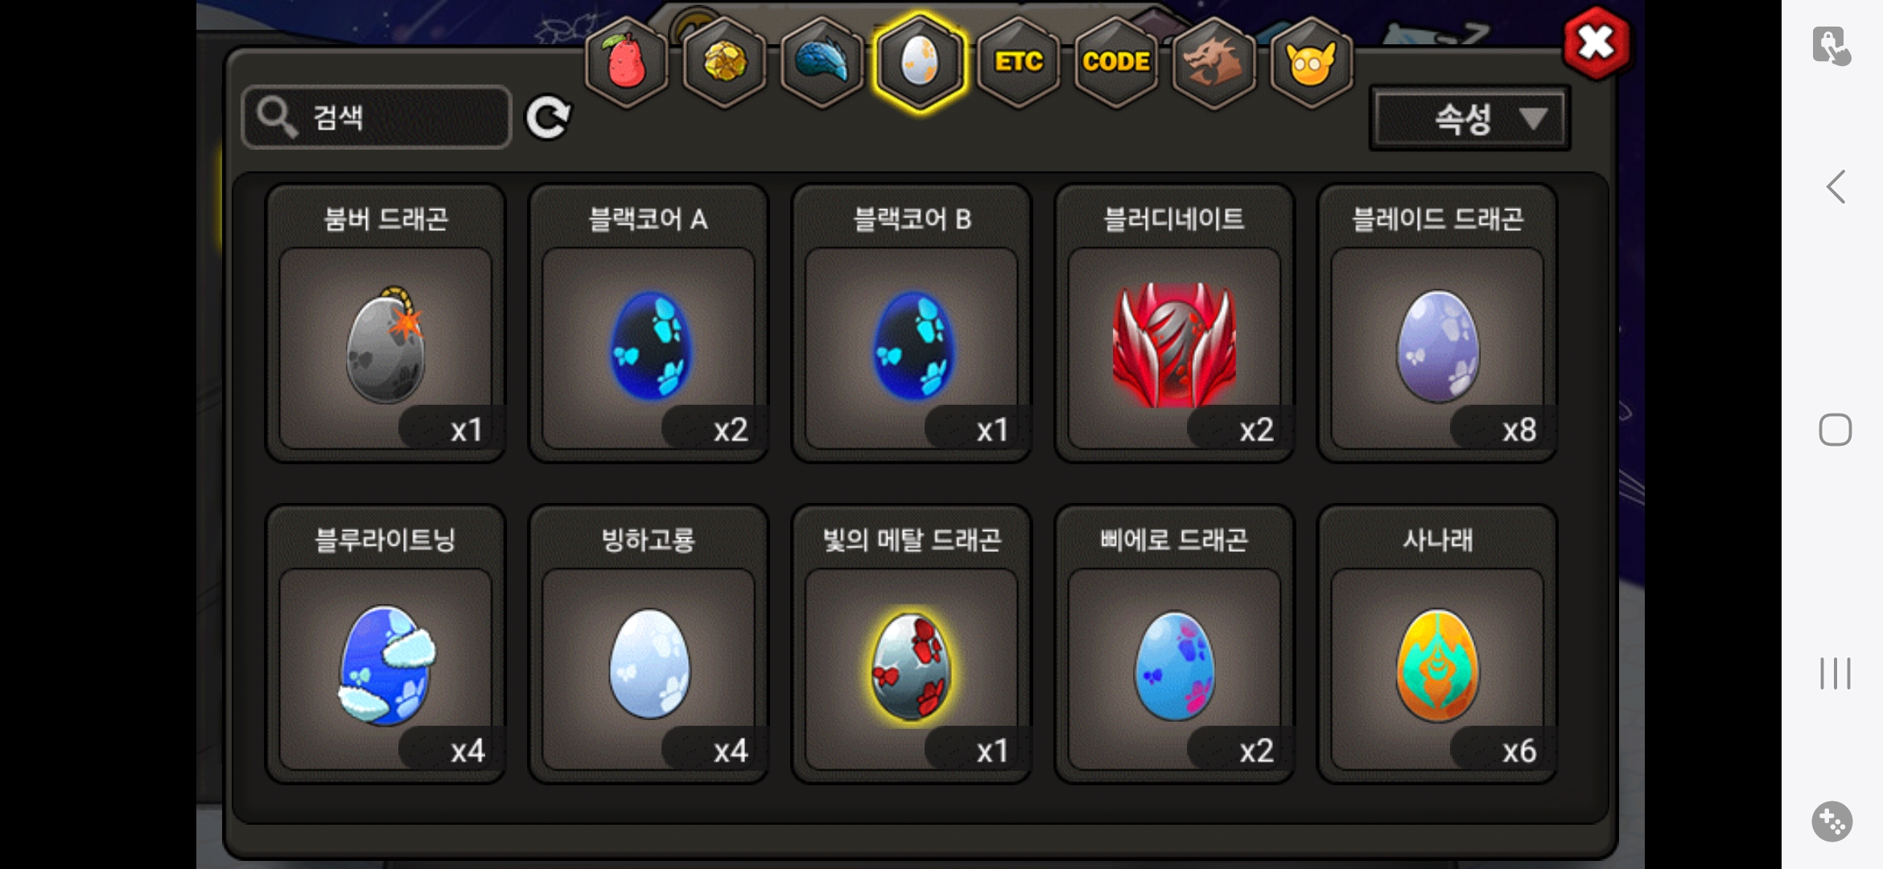Open the fruit food category tab
The width and height of the screenshot is (1883, 869).
[626, 63]
